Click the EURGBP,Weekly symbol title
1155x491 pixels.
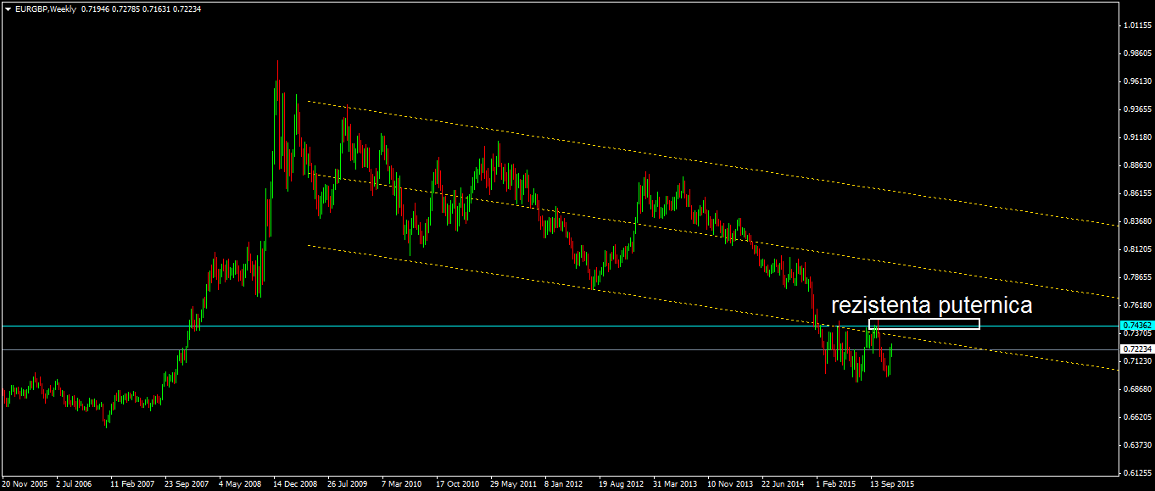(46, 8)
